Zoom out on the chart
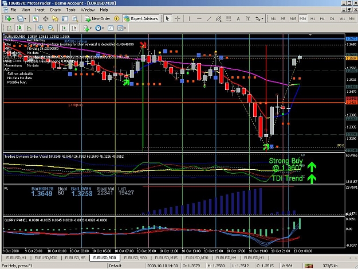The width and height of the screenshot is (358, 269). [x=51, y=28]
